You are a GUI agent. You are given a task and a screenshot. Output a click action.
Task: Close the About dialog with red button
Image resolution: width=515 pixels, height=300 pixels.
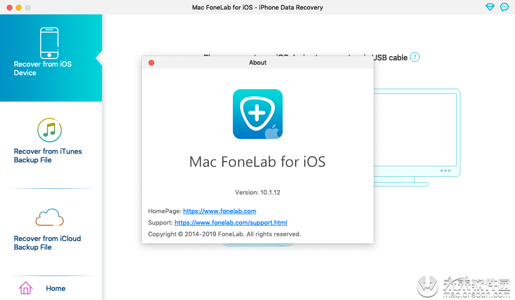click(x=151, y=63)
